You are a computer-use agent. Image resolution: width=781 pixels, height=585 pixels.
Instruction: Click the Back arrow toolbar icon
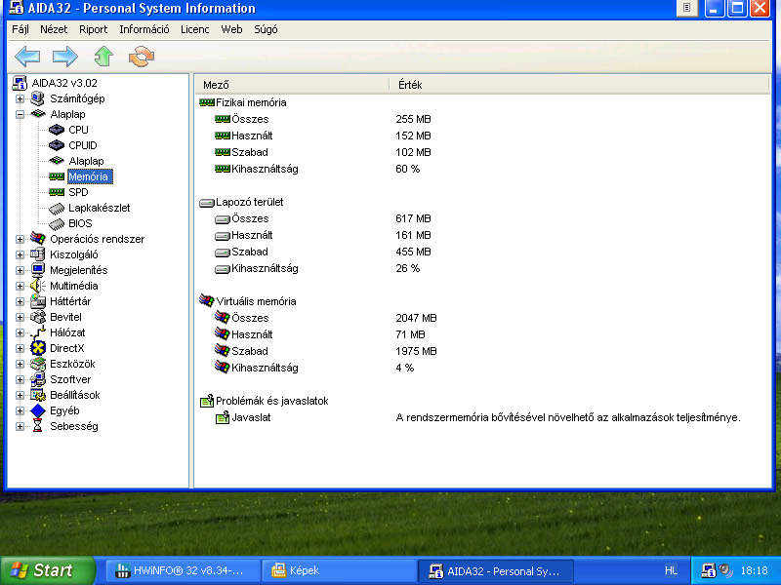[27, 57]
